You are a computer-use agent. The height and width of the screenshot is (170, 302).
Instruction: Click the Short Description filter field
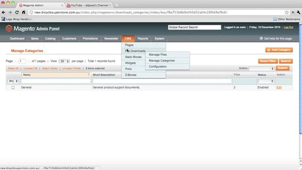pos(162,81)
